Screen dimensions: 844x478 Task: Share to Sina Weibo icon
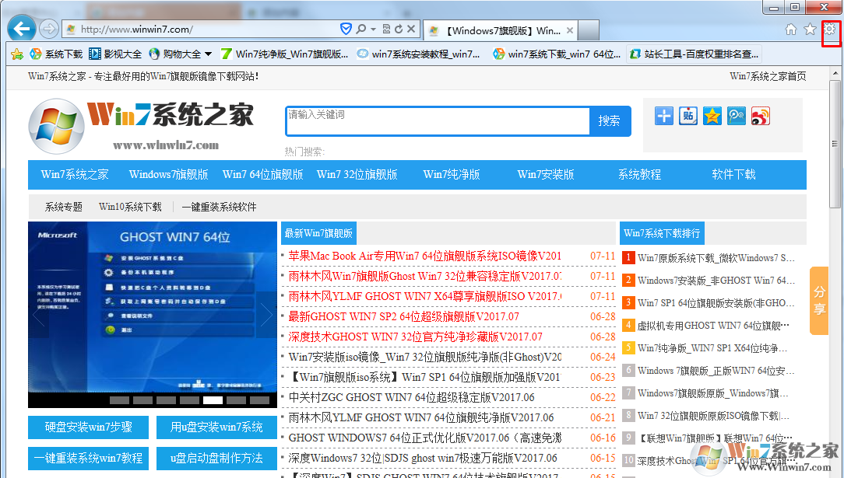click(x=761, y=116)
